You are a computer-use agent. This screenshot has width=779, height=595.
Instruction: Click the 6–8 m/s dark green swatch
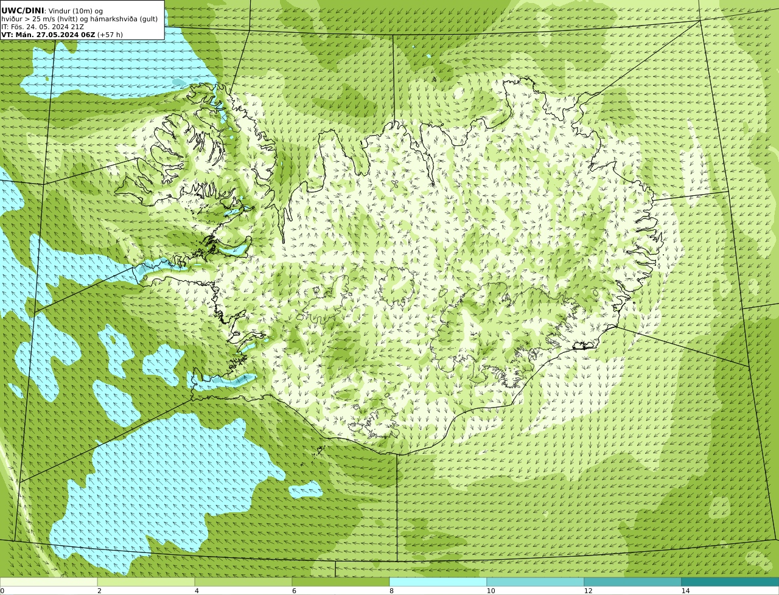click(x=341, y=582)
